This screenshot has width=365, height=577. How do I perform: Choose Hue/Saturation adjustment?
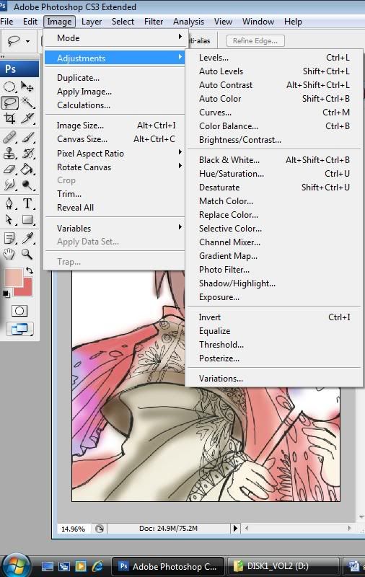tap(274, 174)
